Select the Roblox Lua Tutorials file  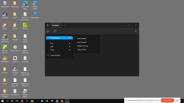[25, 82]
